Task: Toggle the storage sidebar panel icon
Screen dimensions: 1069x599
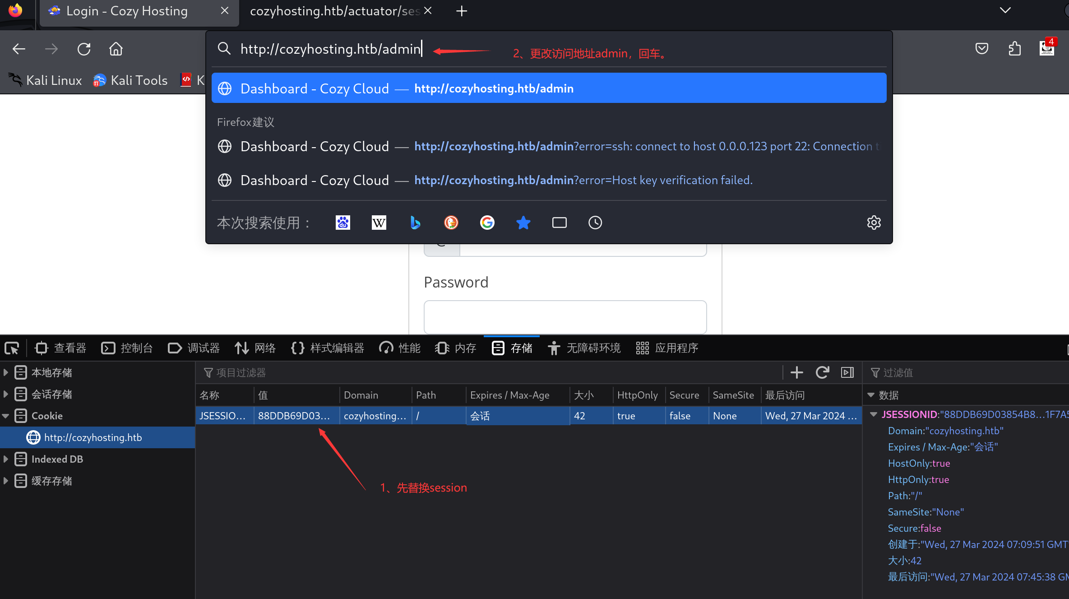Action: 847,372
